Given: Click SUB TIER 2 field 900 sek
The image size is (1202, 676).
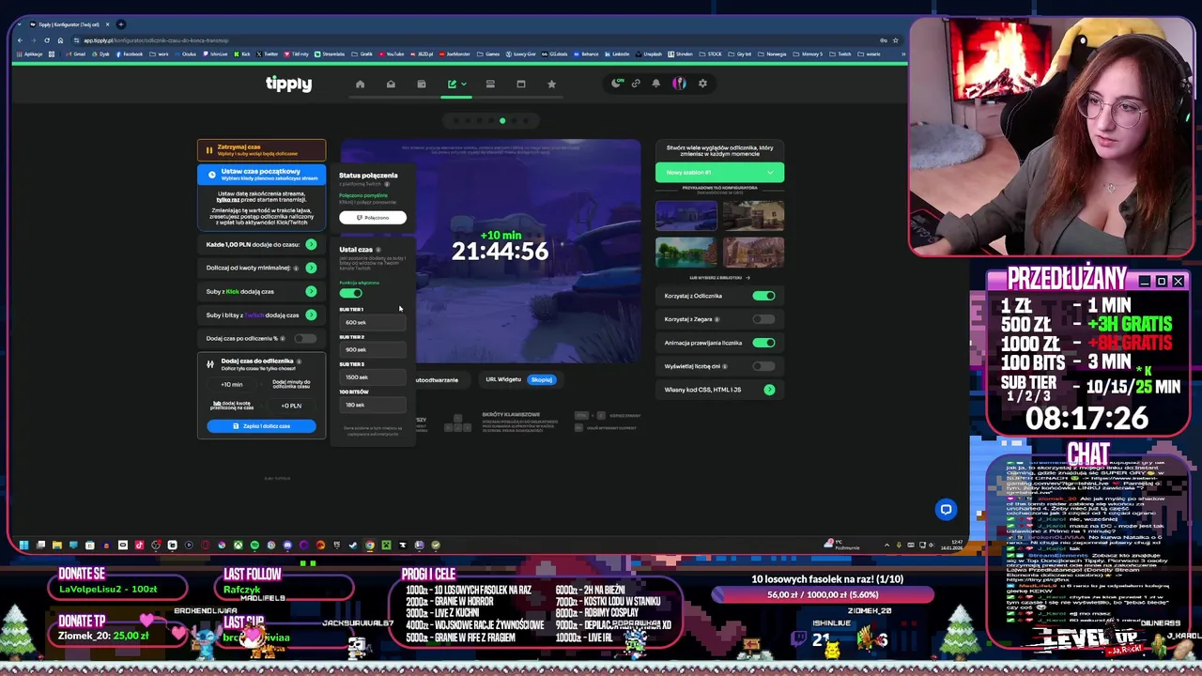Looking at the screenshot, I should tap(373, 349).
